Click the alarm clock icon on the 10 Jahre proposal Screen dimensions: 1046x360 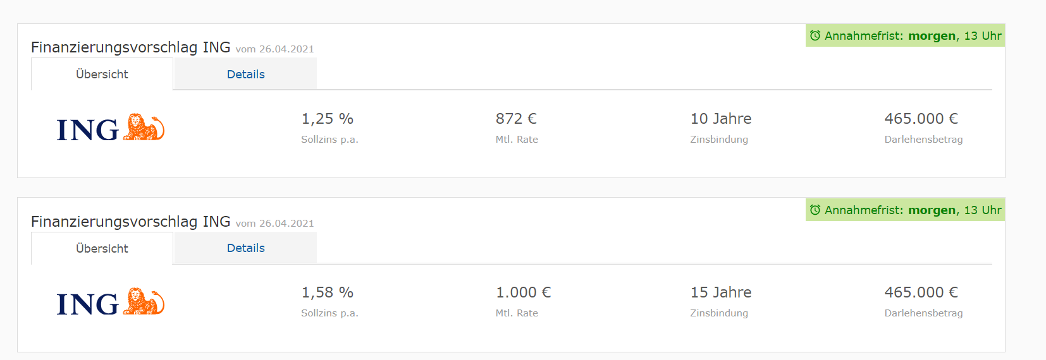[815, 36]
